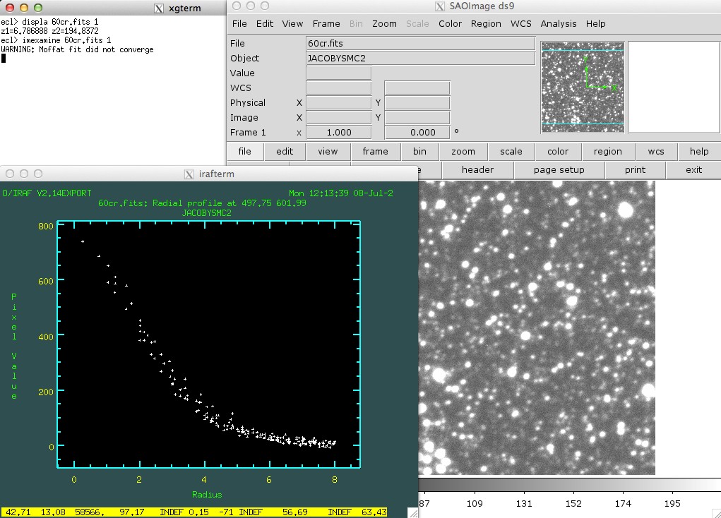Click the 'view' button in ds9 buttonbar
721x518 pixels.
click(x=328, y=151)
